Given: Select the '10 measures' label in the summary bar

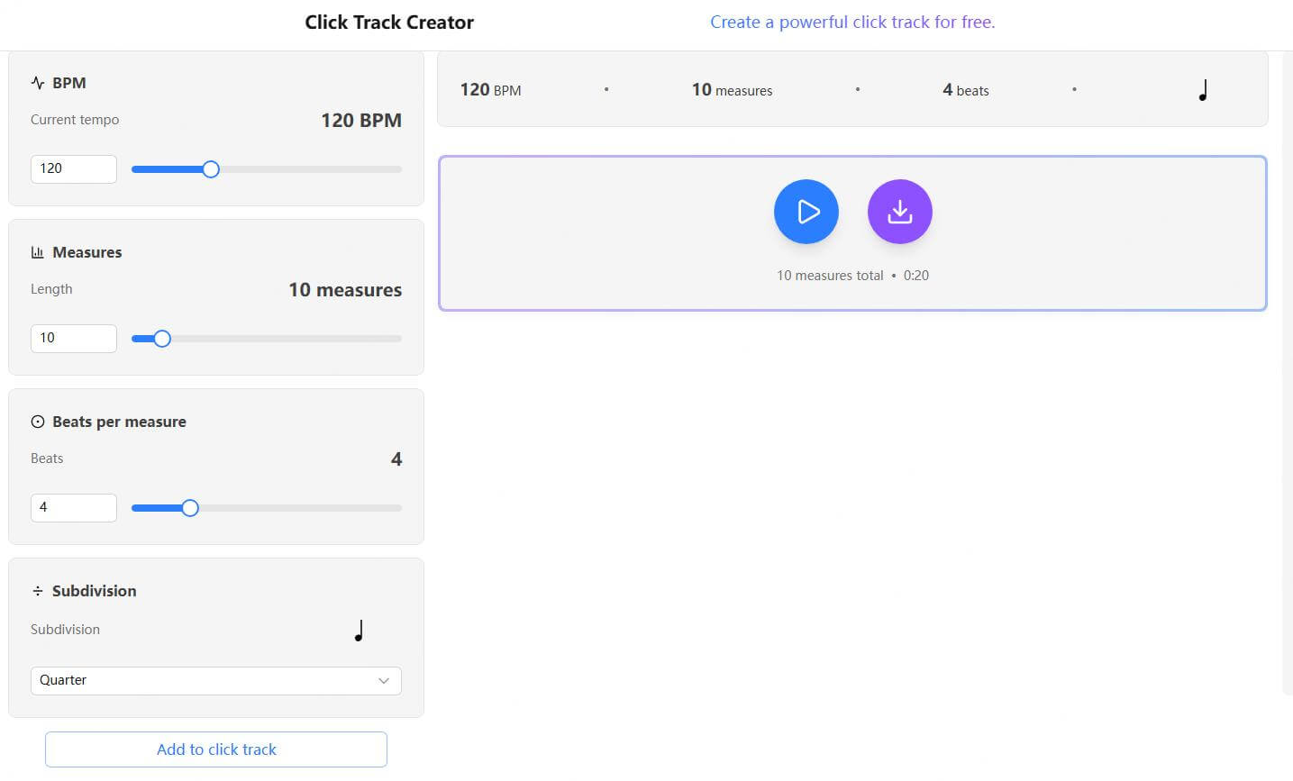Looking at the screenshot, I should pos(732,89).
